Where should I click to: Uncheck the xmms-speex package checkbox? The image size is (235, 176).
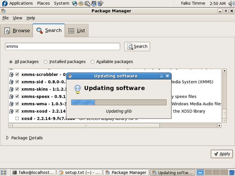click(x=17, y=96)
